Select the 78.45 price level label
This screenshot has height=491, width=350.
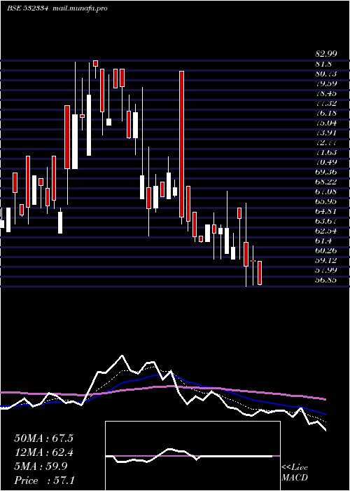point(326,93)
